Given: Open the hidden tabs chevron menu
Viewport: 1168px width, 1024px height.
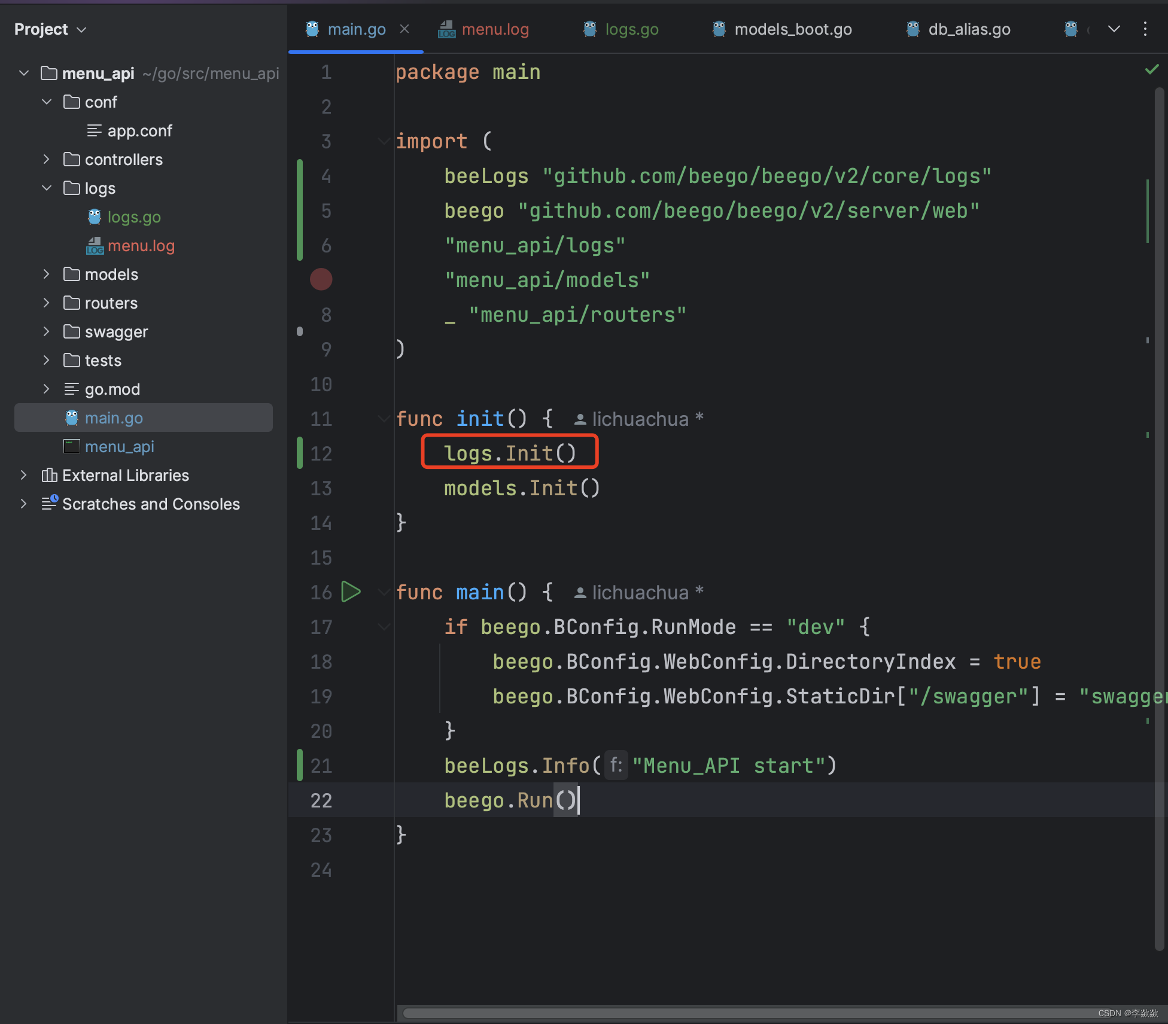Looking at the screenshot, I should click(x=1113, y=29).
